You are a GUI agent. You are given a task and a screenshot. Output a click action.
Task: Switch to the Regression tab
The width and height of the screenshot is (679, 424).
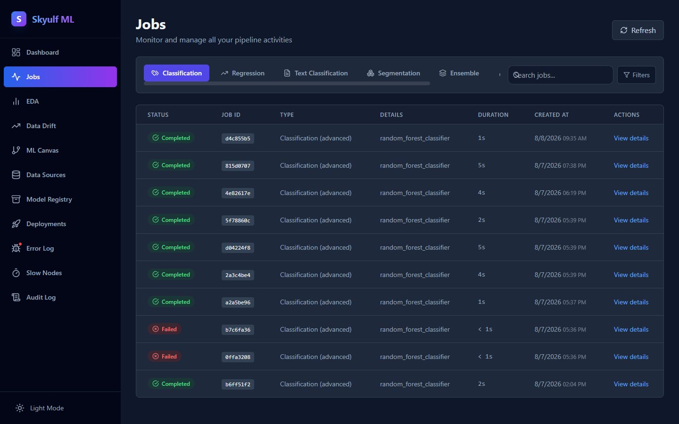tap(242, 73)
